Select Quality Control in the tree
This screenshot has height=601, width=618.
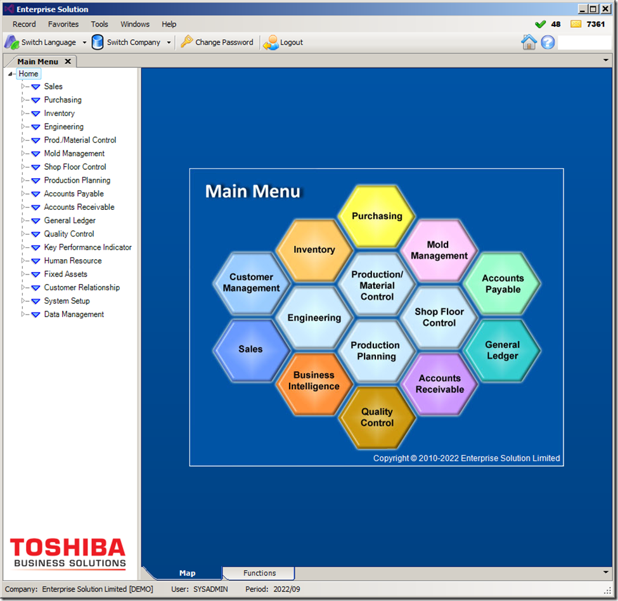(x=69, y=234)
